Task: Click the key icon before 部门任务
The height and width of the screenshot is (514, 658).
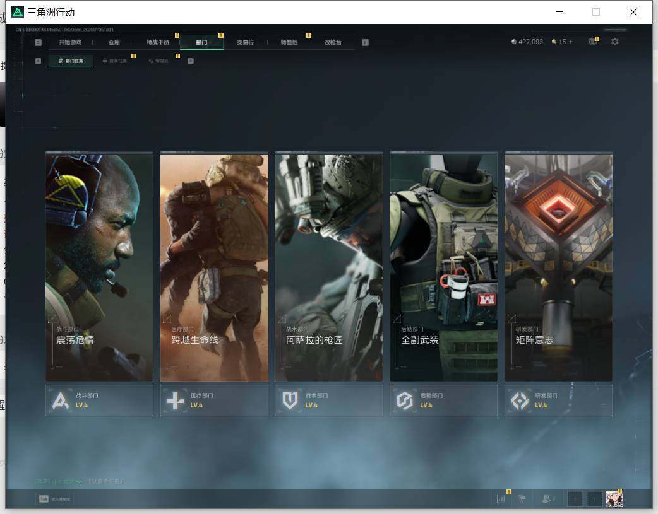Action: [38, 61]
